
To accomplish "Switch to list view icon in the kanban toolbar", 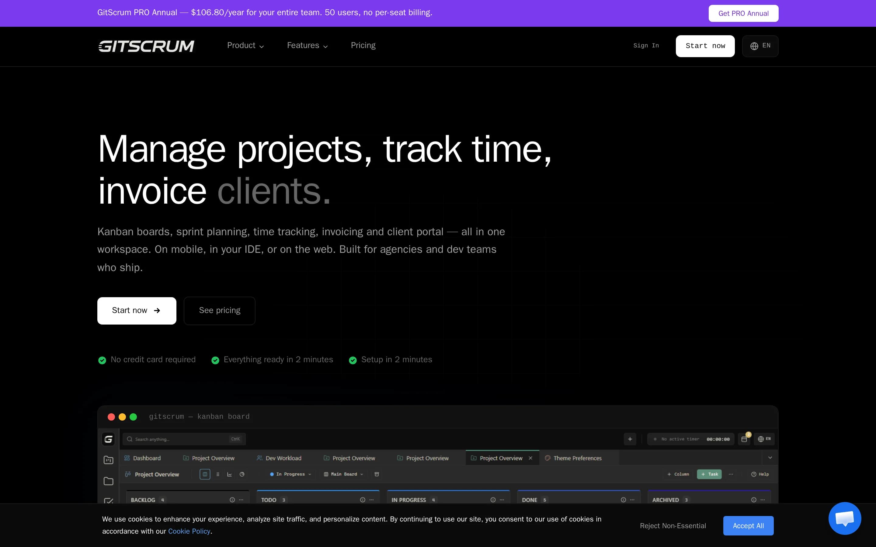I will click(x=217, y=474).
